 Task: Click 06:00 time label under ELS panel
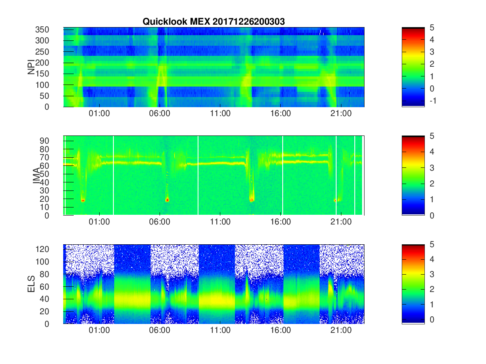(x=160, y=330)
